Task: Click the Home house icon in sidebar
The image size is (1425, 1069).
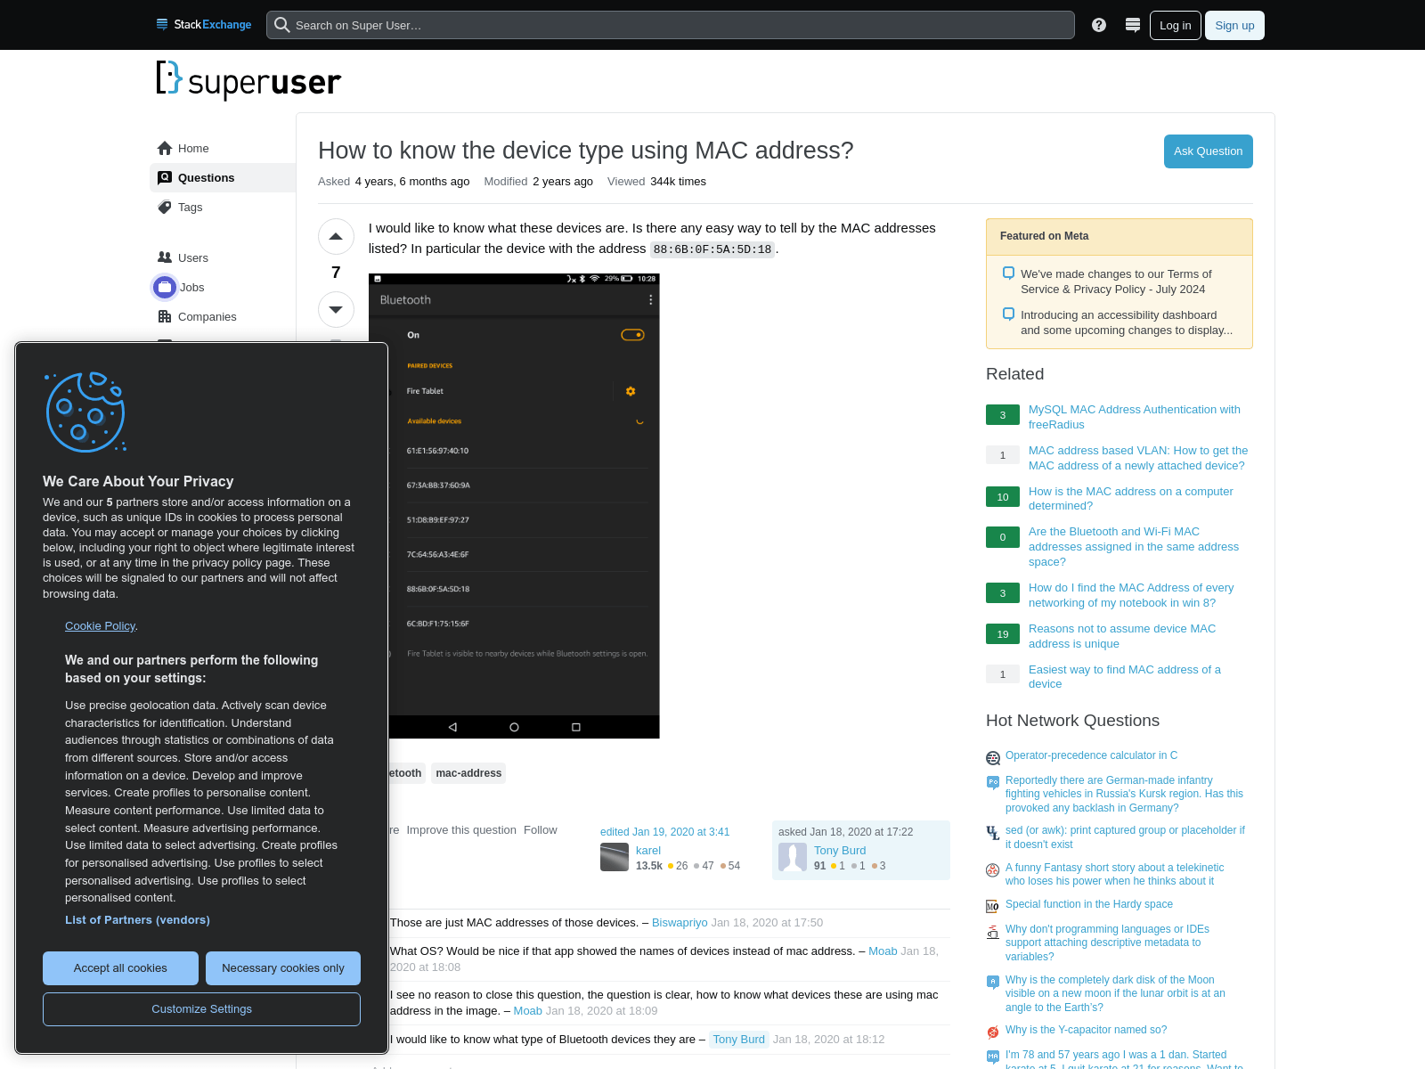Action: [x=165, y=148]
